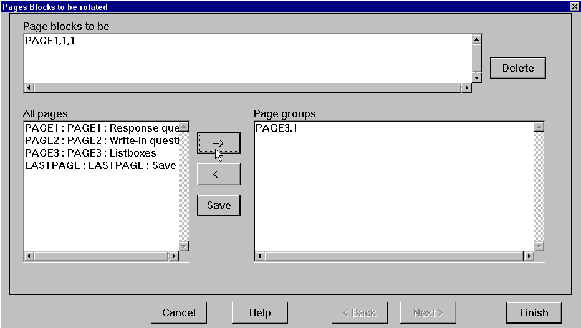Click down arrow of Page groups scrollbar
This screenshot has height=328, width=581.
point(539,246)
